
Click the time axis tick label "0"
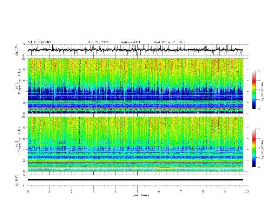pos(28,191)
